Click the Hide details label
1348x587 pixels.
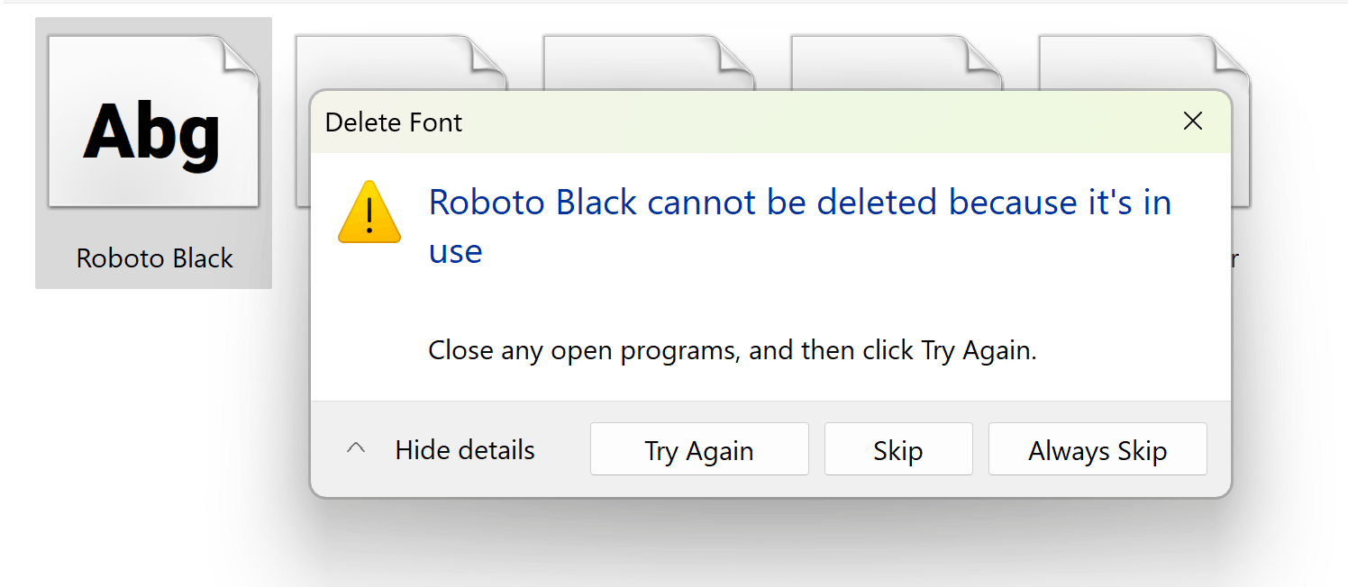pyautogui.click(x=464, y=449)
